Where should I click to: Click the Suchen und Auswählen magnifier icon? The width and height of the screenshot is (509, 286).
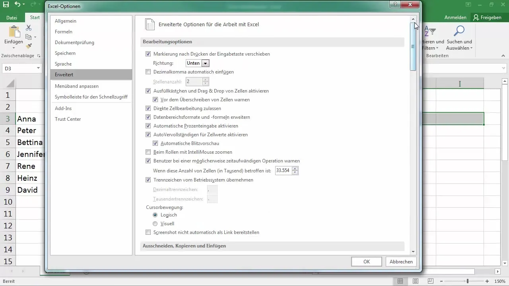(459, 31)
